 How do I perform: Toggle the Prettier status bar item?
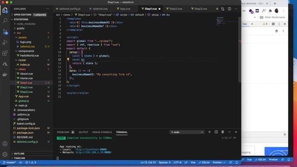pos(219,162)
